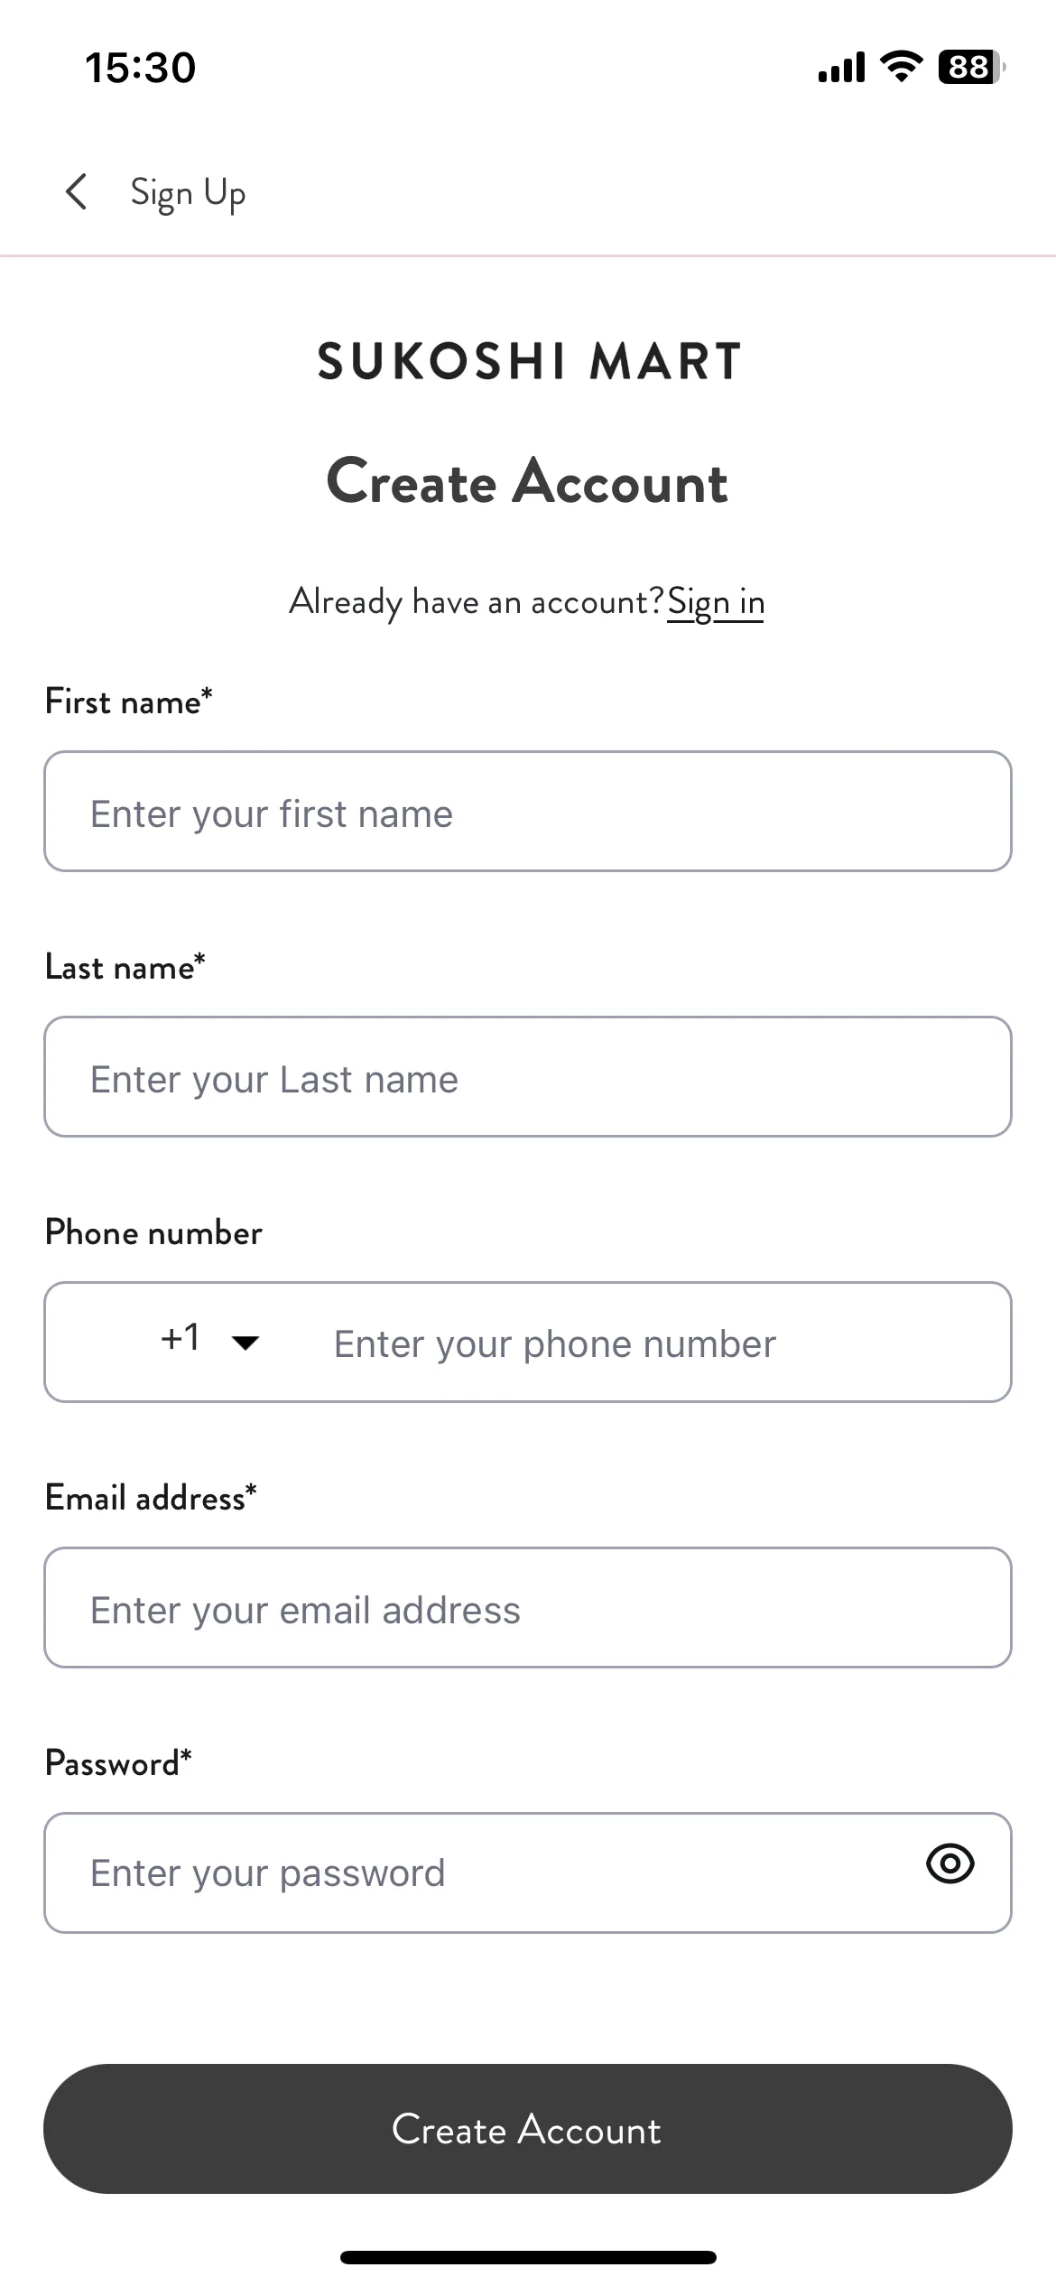Toggle password visibility eye icon
The height and width of the screenshot is (2286, 1056).
[x=950, y=1863]
